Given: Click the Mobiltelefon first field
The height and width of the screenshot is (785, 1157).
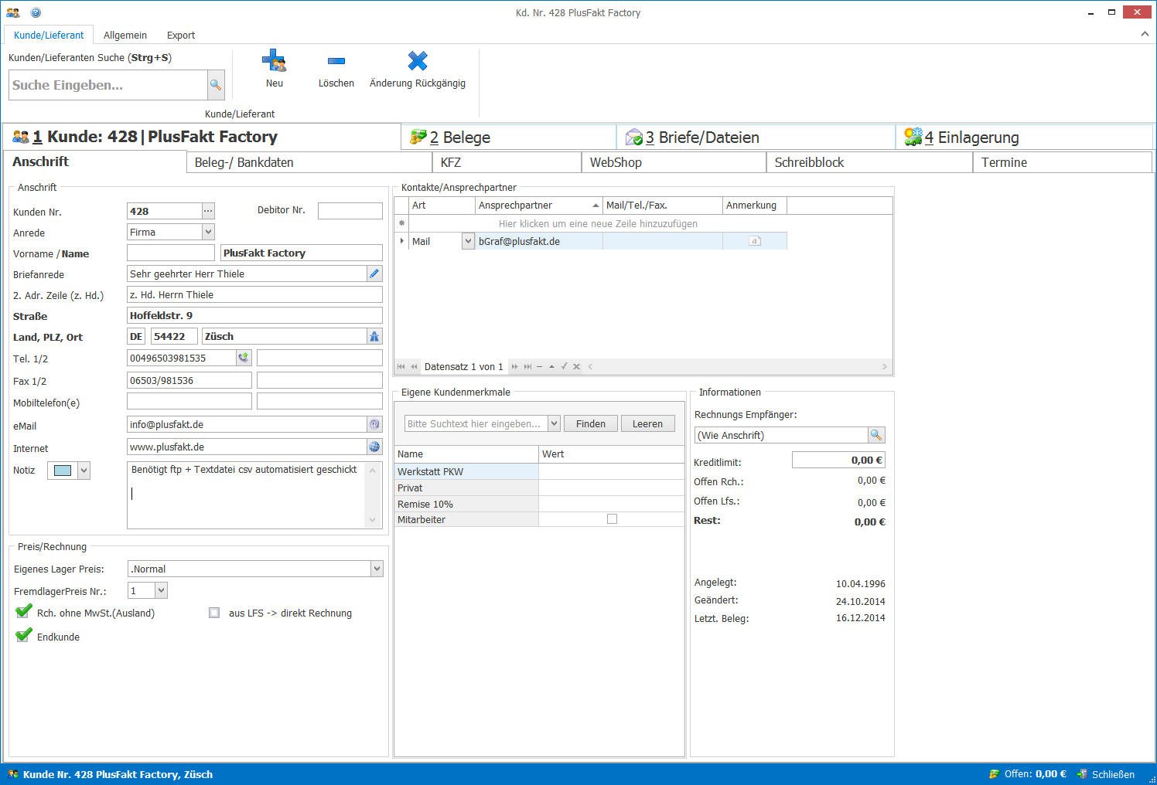Looking at the screenshot, I should click(189, 402).
